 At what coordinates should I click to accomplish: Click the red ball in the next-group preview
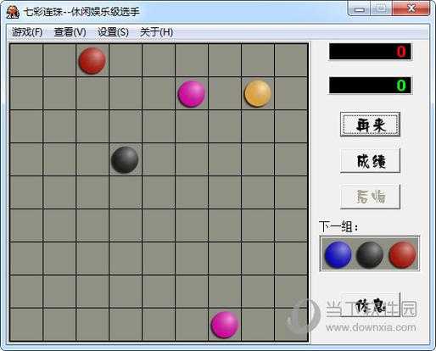402,254
